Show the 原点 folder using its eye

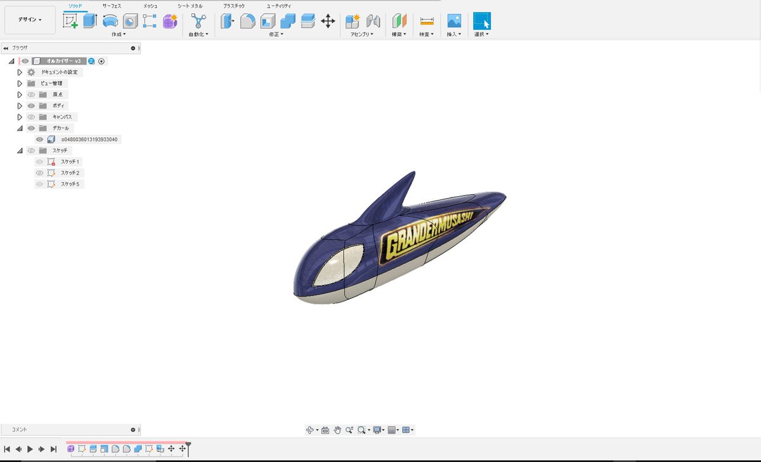point(31,95)
